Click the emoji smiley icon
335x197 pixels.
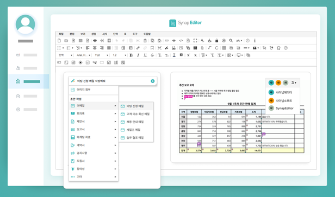(x=286, y=48)
